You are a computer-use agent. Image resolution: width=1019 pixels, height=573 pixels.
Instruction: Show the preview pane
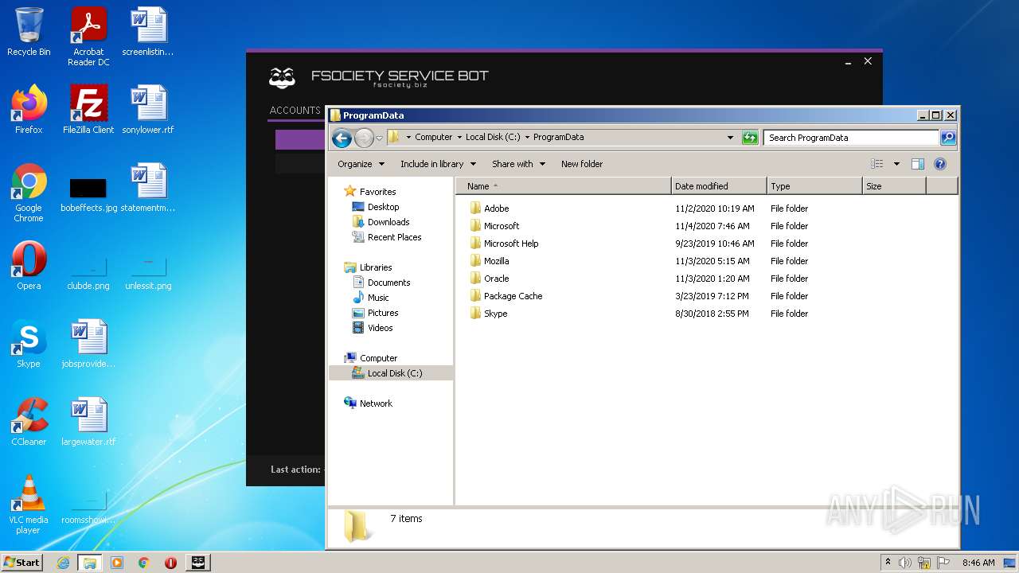coord(917,164)
